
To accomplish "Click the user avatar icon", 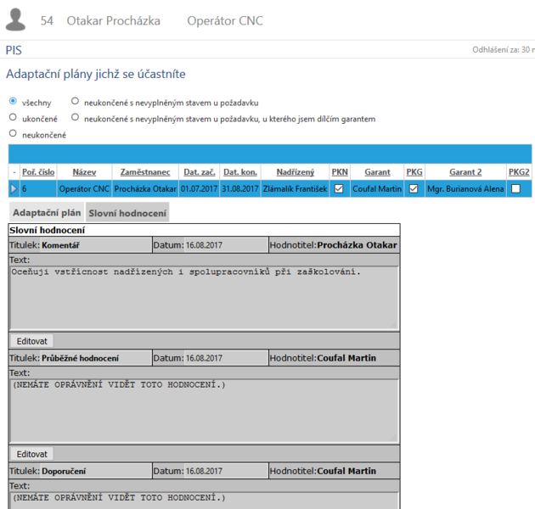I will [15, 20].
